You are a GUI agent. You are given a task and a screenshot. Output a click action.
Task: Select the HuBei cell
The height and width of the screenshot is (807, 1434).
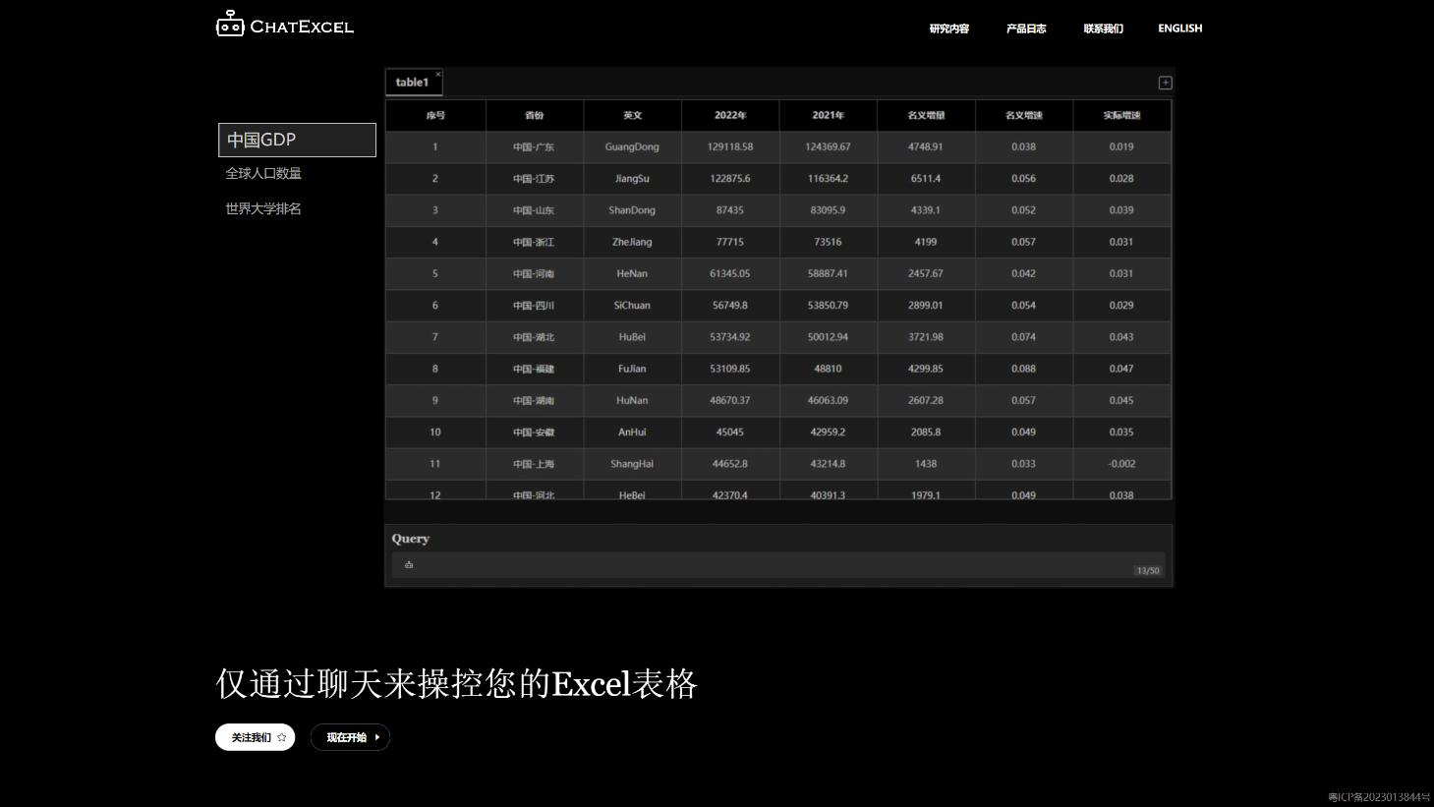(x=632, y=337)
